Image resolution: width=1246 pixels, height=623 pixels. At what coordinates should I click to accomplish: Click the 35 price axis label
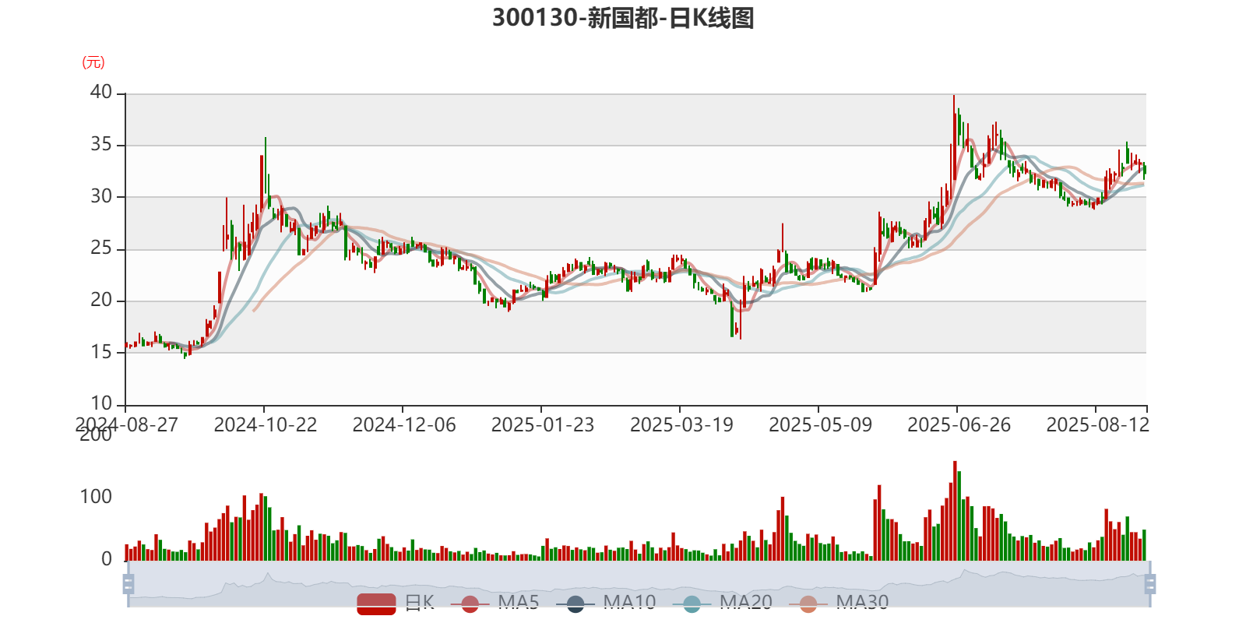pos(101,144)
